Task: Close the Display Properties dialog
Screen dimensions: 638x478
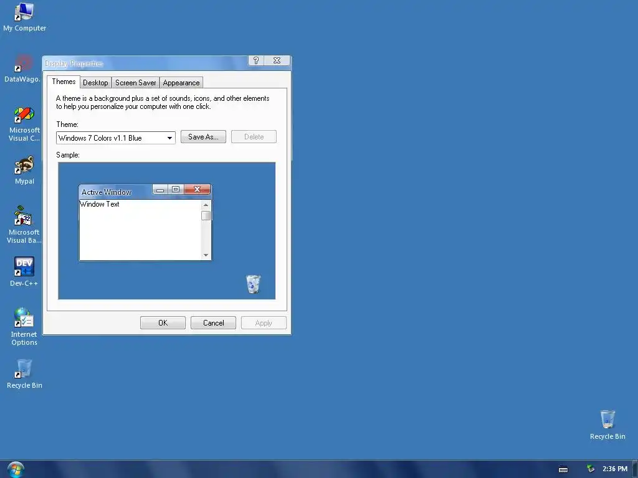Action: point(277,60)
